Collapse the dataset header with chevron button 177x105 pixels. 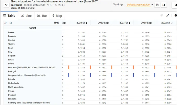pyautogui.click(x=6, y=5)
